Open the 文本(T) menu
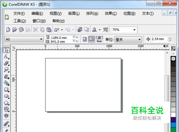 pyautogui.click(x=148, y=13)
